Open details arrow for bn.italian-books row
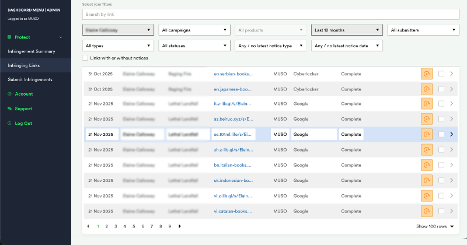 point(451,165)
